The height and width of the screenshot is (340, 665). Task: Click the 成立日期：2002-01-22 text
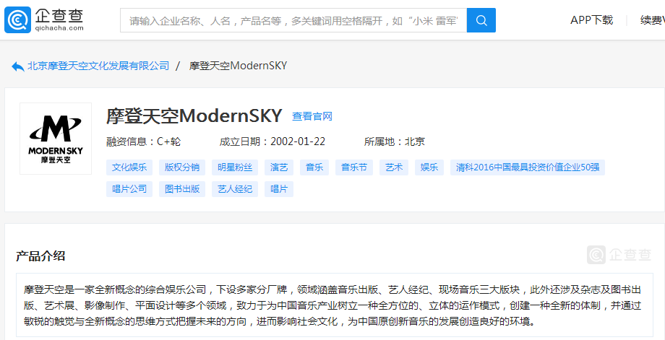click(x=273, y=141)
